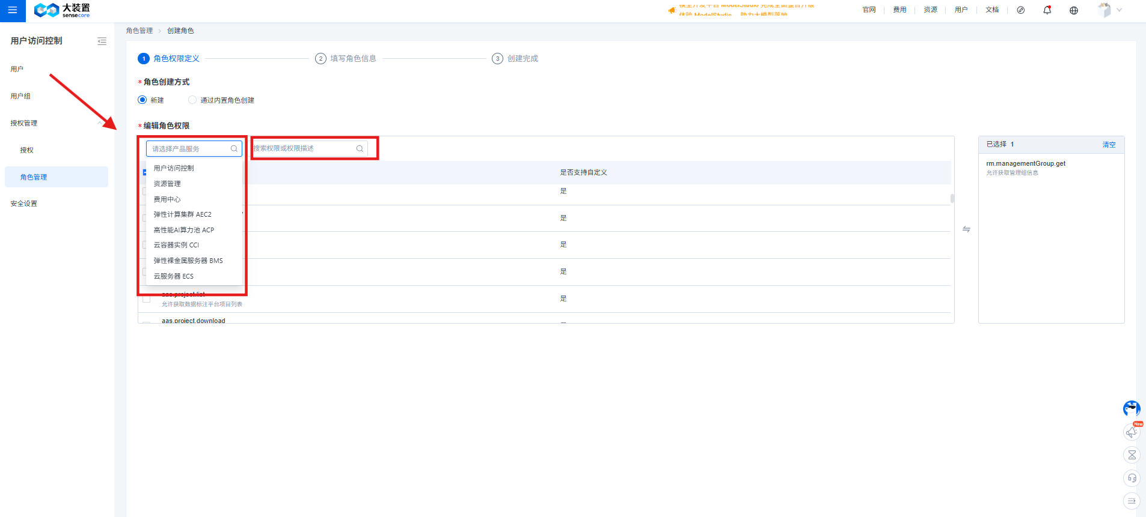This screenshot has width=1146, height=517.
Task: Click the transfer arrows between panels
Action: click(966, 229)
